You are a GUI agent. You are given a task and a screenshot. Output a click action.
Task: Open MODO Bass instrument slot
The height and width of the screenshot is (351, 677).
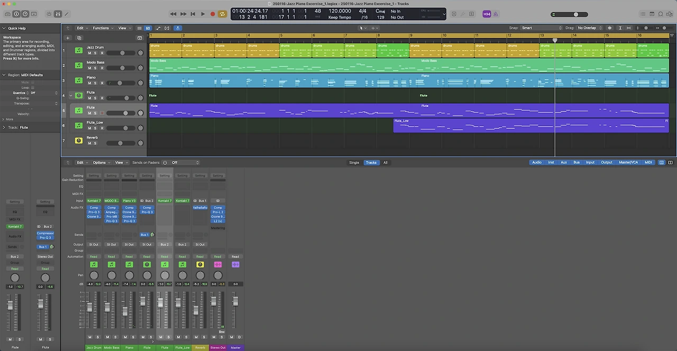[x=112, y=201]
